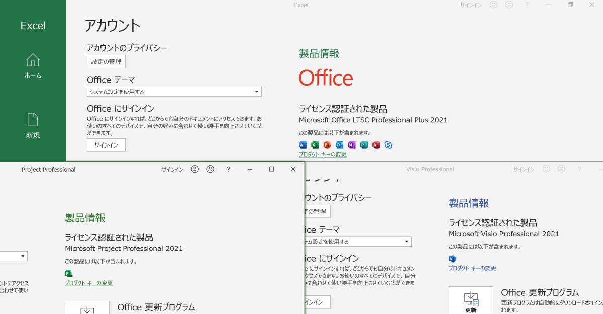Click the Microsoft Project Professional 2021 text
This screenshot has height=314, width=603.
click(x=124, y=248)
